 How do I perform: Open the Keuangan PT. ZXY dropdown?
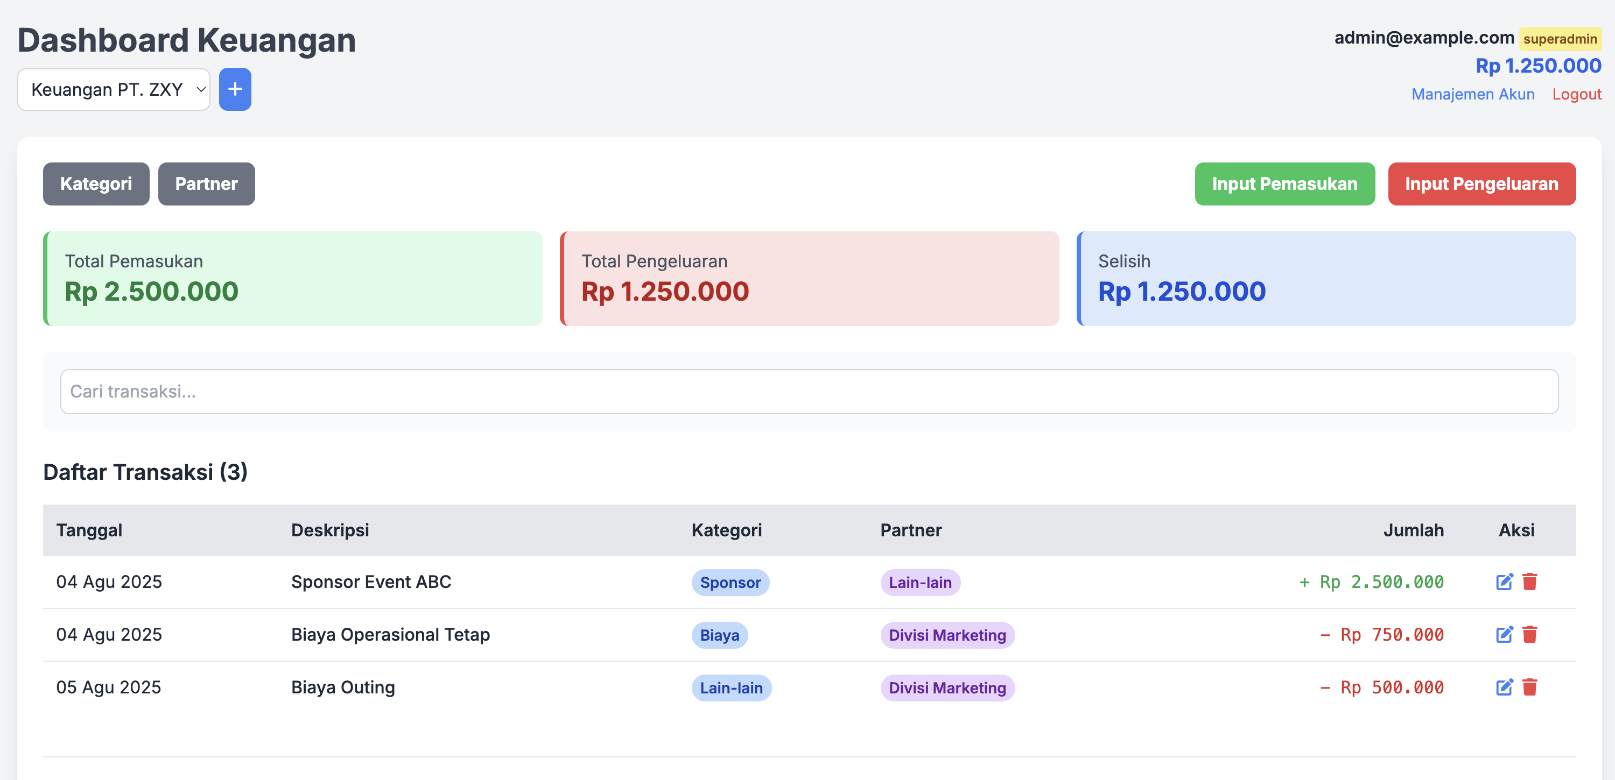point(114,90)
